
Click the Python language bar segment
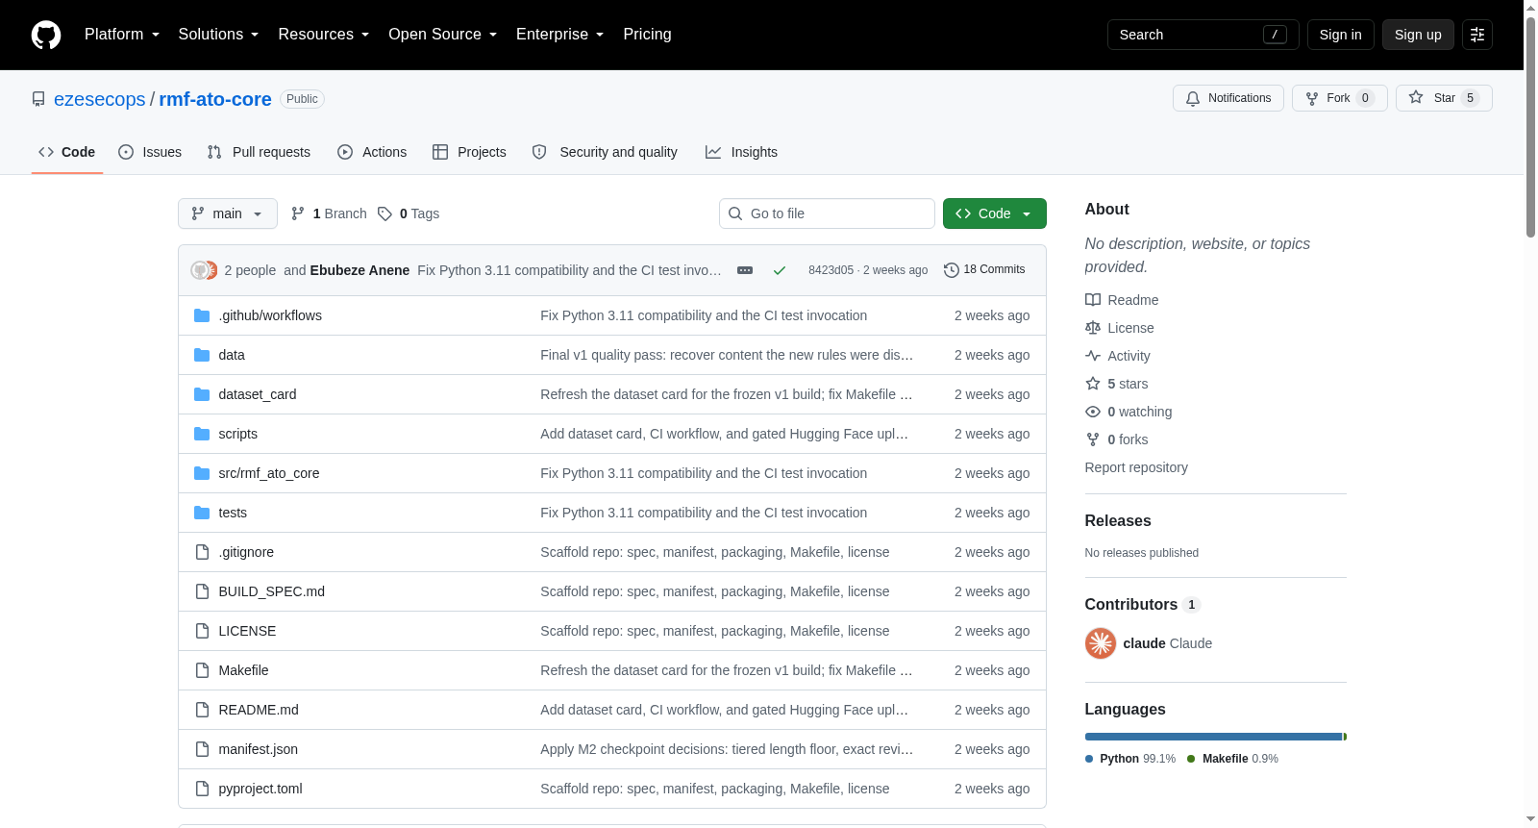[x=1213, y=737]
